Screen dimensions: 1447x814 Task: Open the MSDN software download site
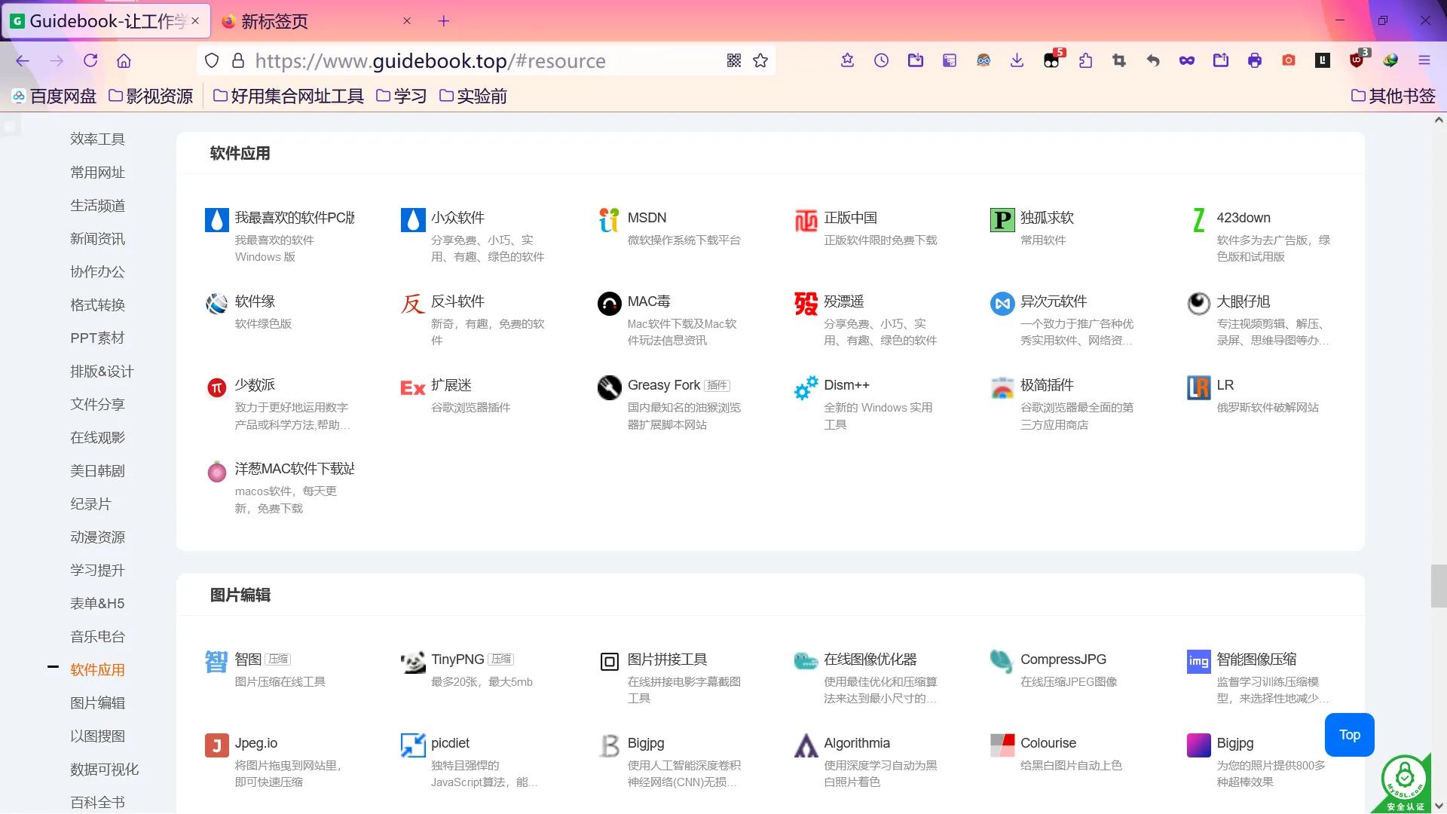pos(647,218)
